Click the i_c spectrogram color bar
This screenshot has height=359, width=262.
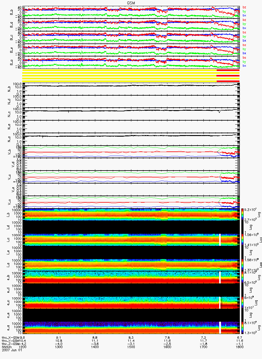pyautogui.click(x=243, y=240)
